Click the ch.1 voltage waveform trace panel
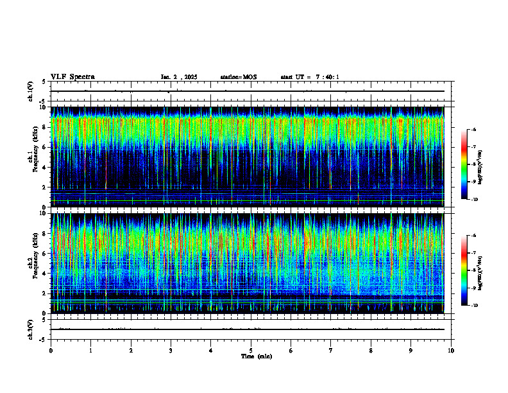508x393 pixels. coord(251,91)
